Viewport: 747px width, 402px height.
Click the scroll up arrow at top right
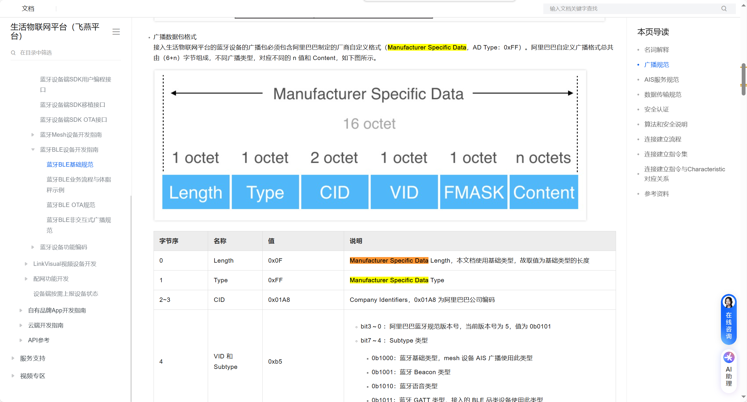pyautogui.click(x=743, y=6)
